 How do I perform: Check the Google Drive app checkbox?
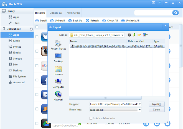coord(37,123)
